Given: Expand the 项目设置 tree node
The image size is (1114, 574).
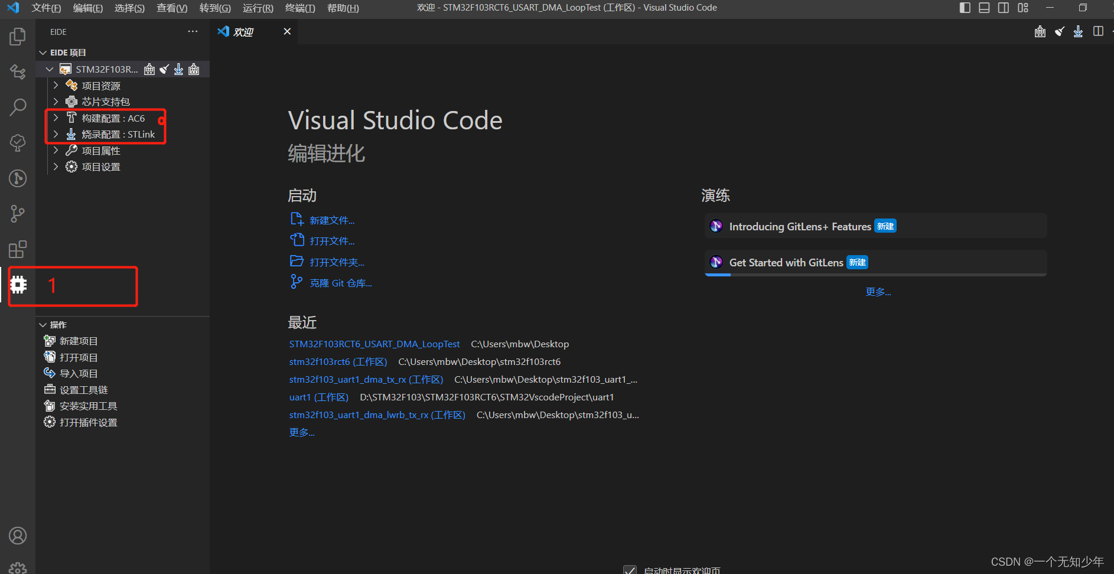Looking at the screenshot, I should (x=56, y=167).
